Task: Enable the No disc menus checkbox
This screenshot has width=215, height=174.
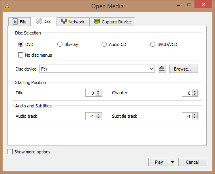Action: click(x=21, y=55)
